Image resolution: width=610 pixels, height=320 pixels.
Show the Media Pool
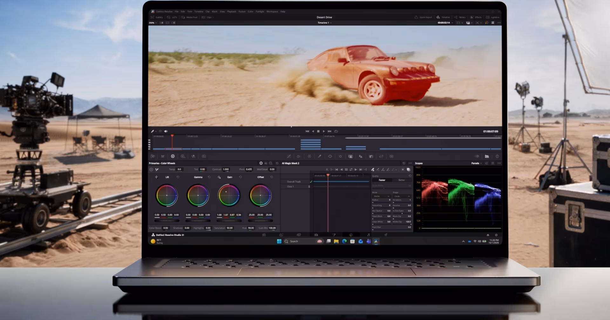tap(189, 17)
